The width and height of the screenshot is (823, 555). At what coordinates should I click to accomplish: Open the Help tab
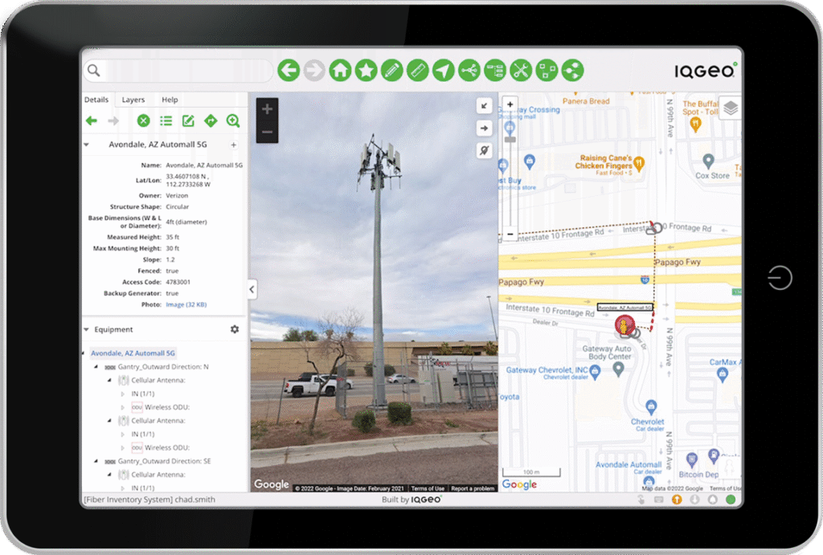pyautogui.click(x=170, y=100)
